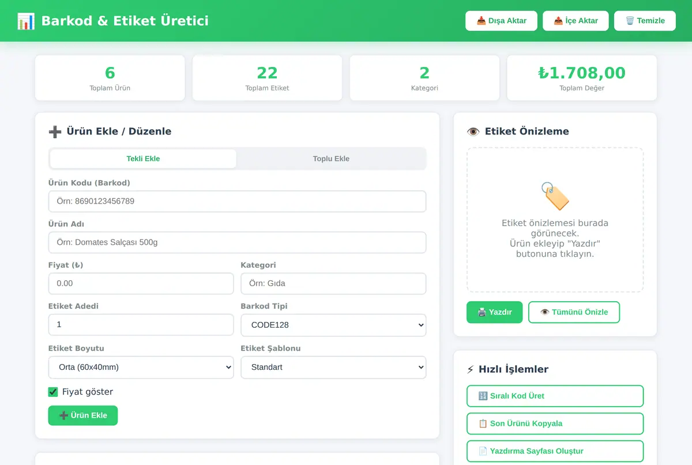Screen dimensions: 692x465
Task: Click the bar chart logo icon
Action: click(x=26, y=21)
